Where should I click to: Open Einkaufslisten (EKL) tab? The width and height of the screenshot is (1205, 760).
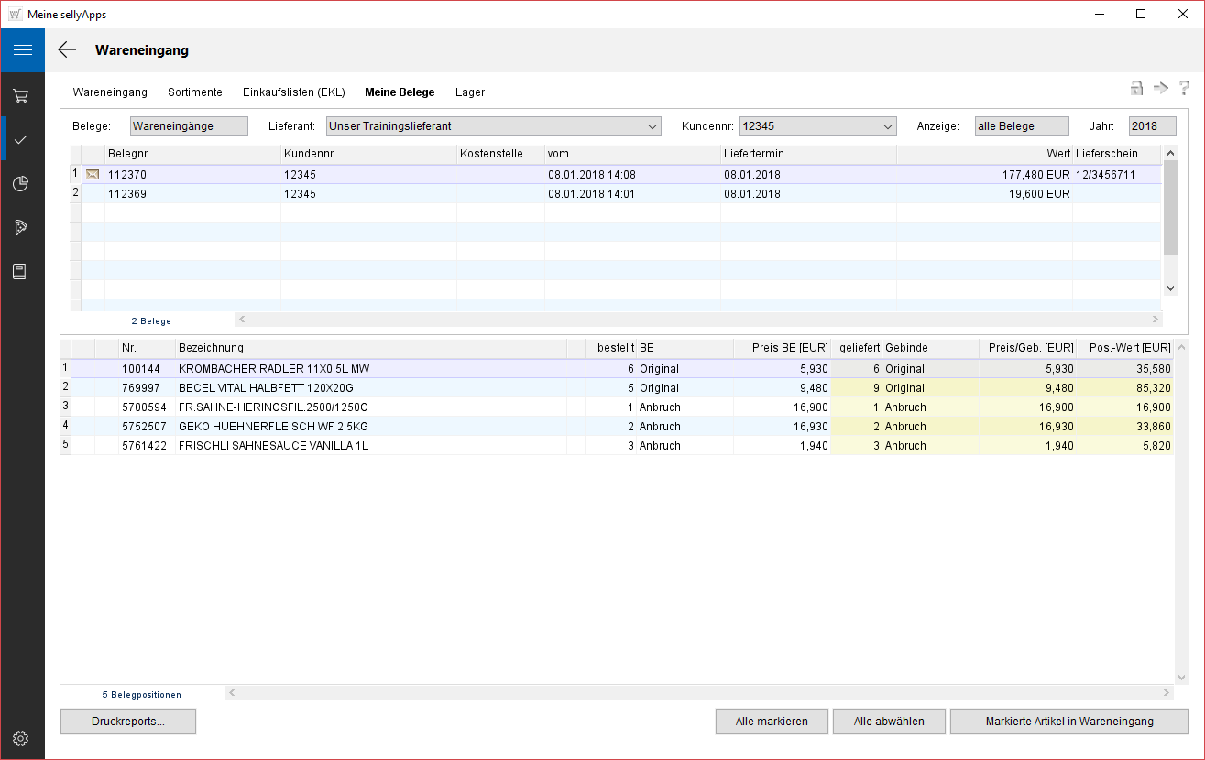click(293, 92)
